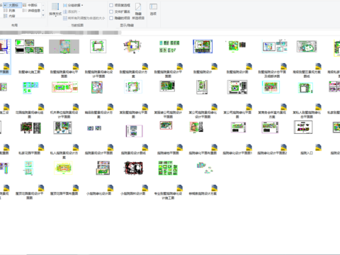Screen dimensions: 340x255
Task: Select the 某别墅庭院绿化平面图 file thumbnail
Action: click(133, 86)
